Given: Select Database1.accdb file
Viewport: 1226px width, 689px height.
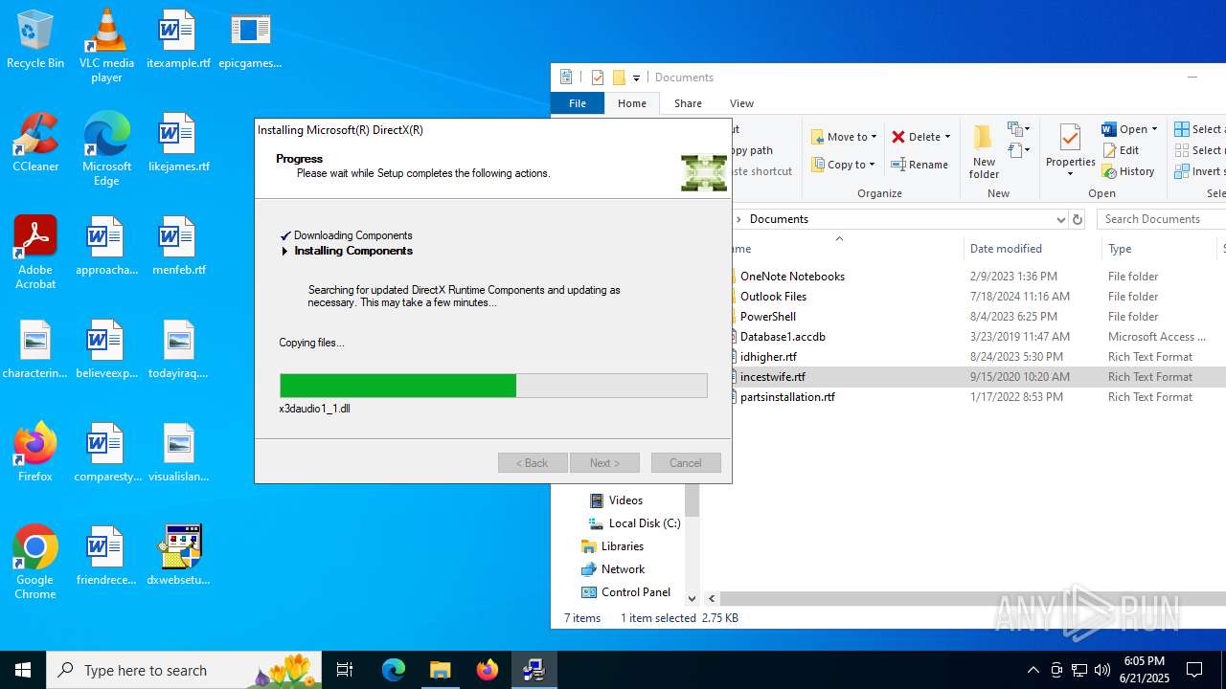Looking at the screenshot, I should 783,337.
